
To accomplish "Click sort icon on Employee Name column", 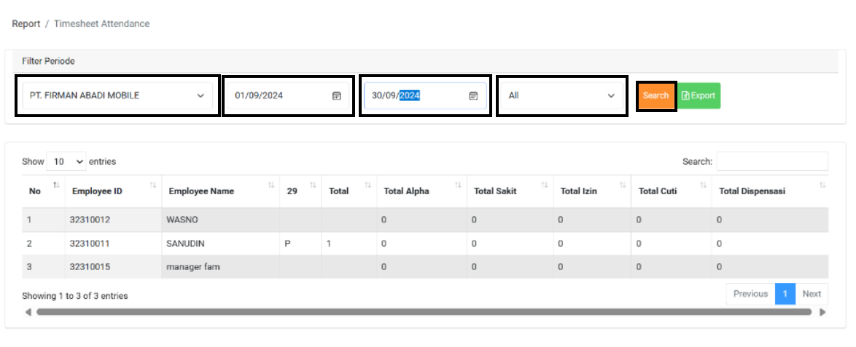I will pos(271,186).
